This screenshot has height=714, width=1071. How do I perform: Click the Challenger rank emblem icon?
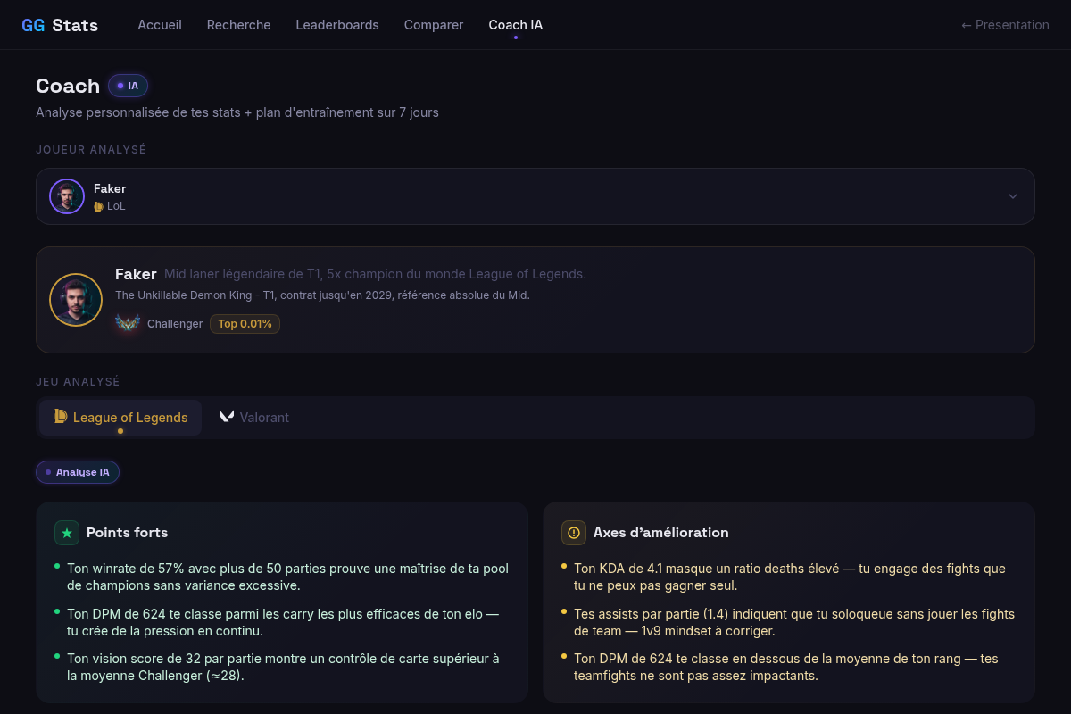point(128,323)
